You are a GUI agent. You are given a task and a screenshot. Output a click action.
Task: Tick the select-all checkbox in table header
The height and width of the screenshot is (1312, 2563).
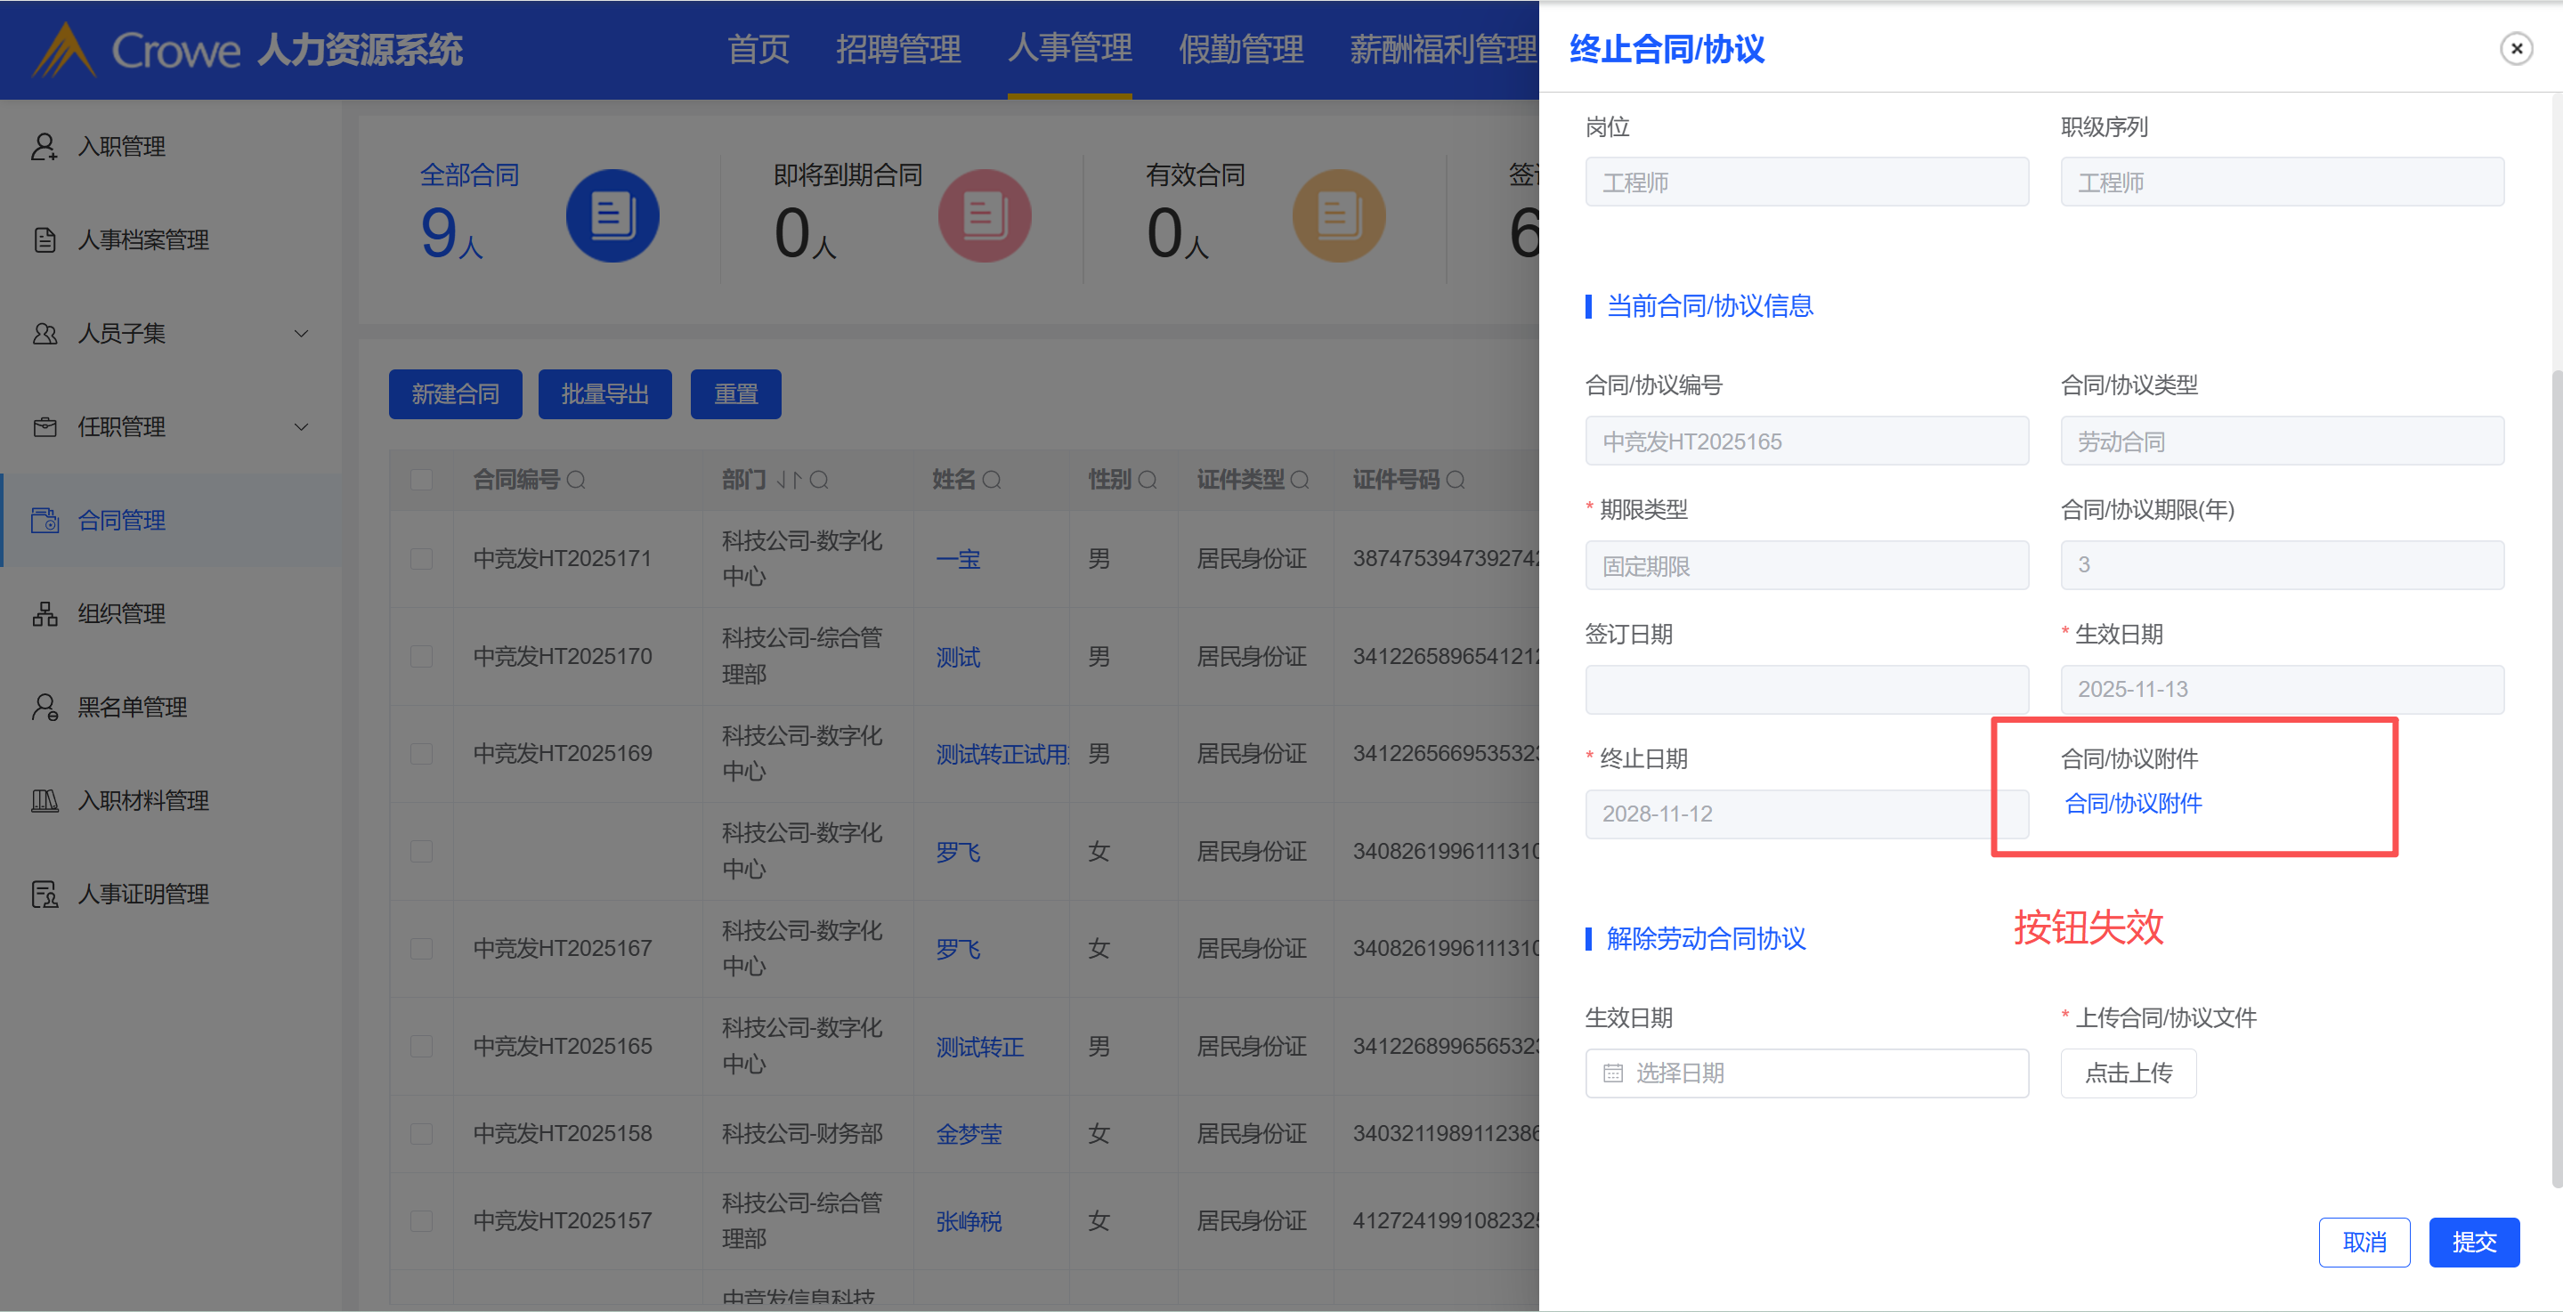(422, 481)
